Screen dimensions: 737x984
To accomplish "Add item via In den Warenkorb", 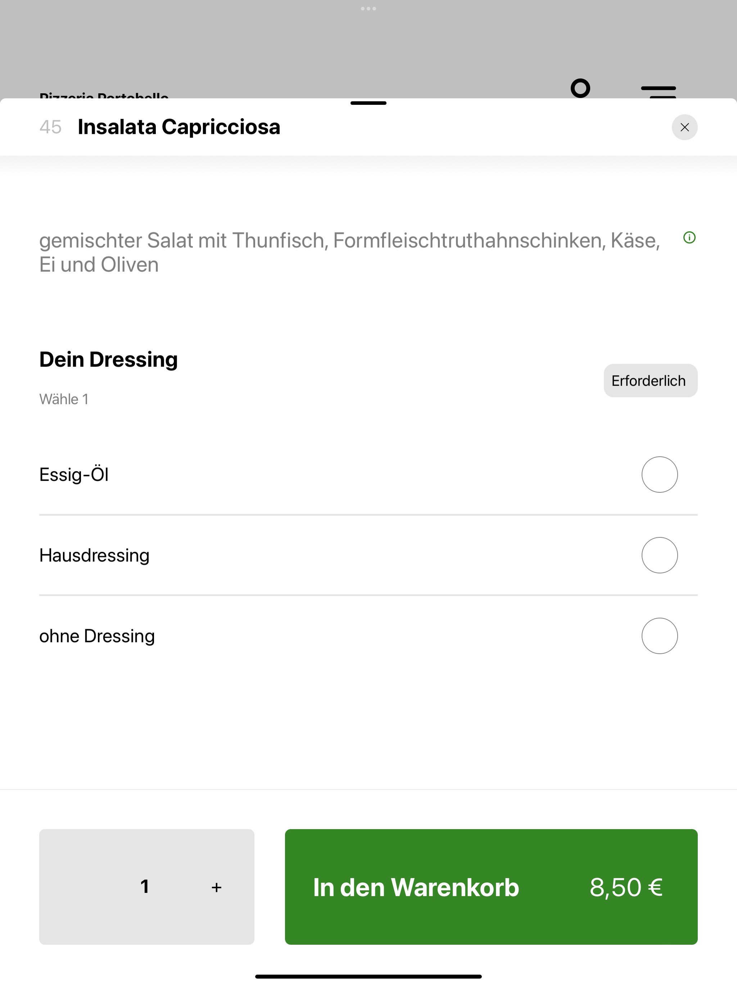I will (491, 887).
